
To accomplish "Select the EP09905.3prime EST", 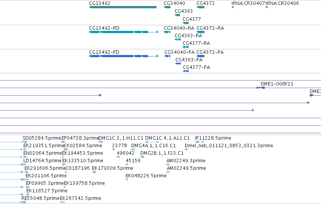I will (28, 187).
